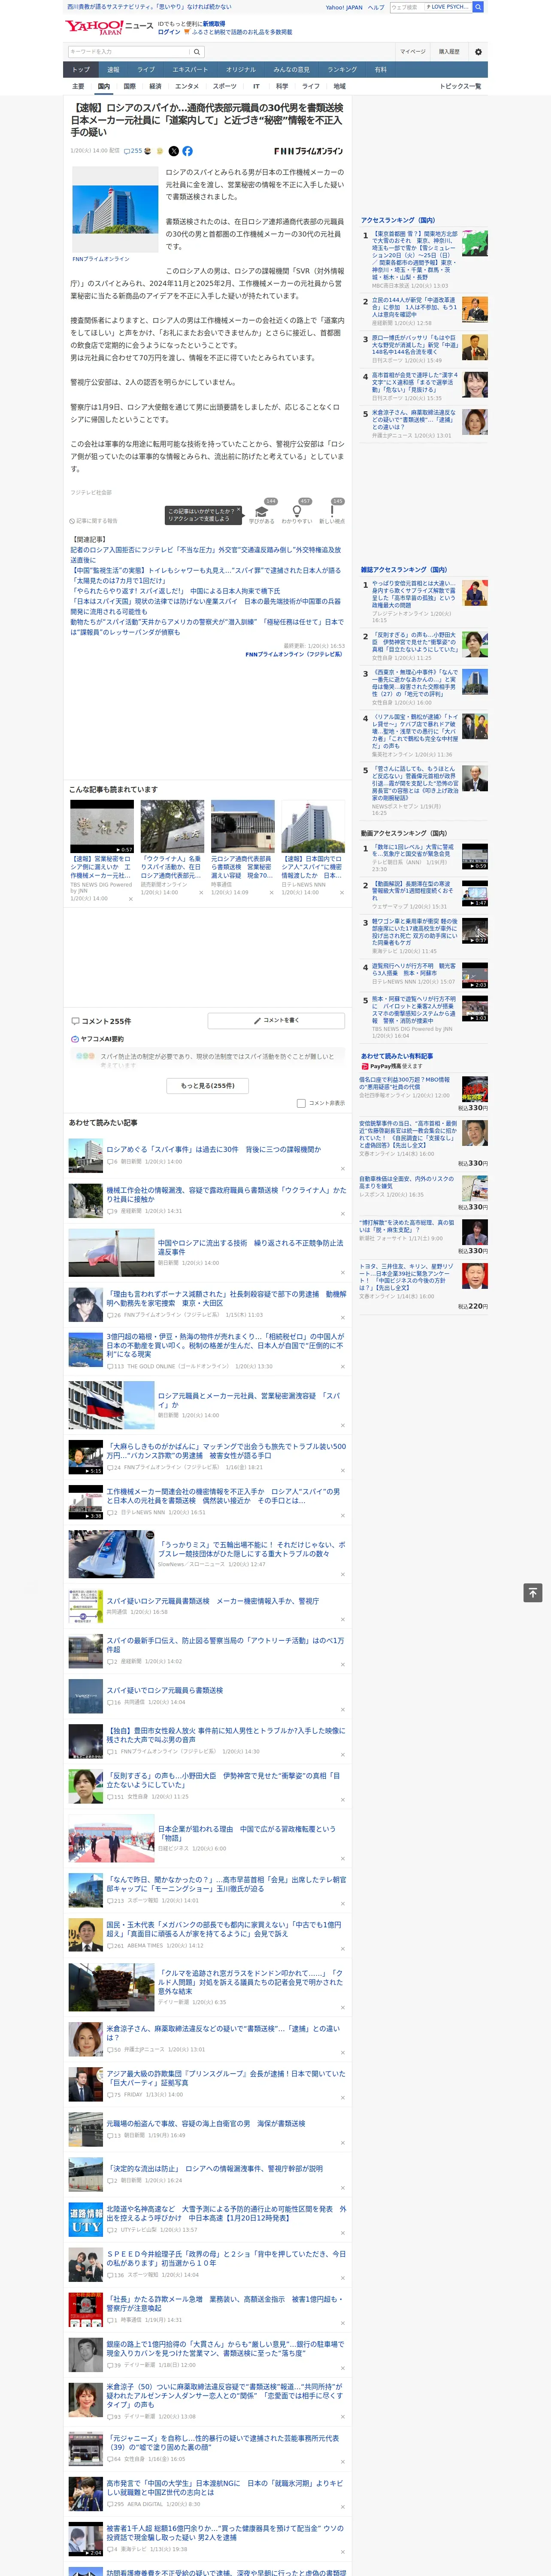The width and height of the screenshot is (551, 2576).
Task: Open トピックス一覧 link
Action: [460, 86]
